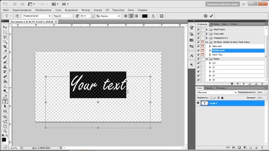Viewport: 269px width, 151px height.
Task: Open the font size dropdown
Action: pyautogui.click(x=93, y=16)
